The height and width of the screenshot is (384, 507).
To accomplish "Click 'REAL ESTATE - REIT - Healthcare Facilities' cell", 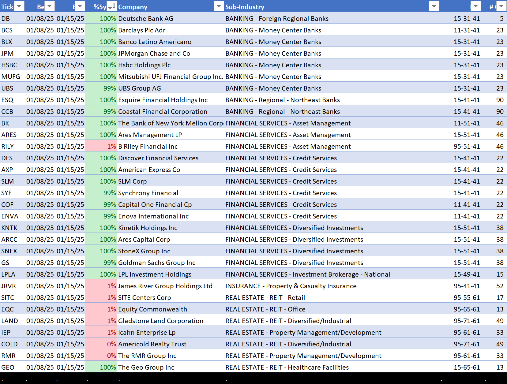I will (x=332, y=367).
